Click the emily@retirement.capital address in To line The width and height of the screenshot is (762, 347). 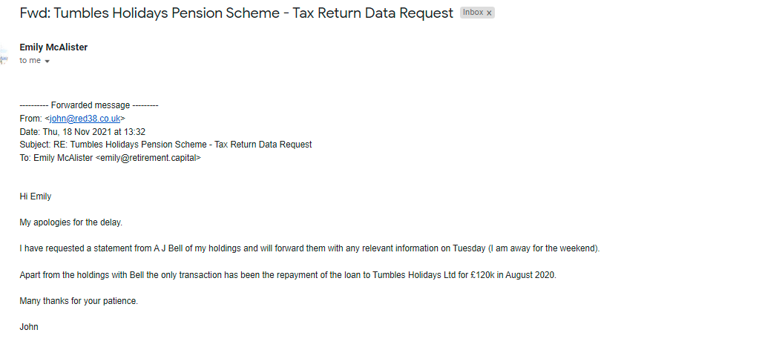click(148, 158)
